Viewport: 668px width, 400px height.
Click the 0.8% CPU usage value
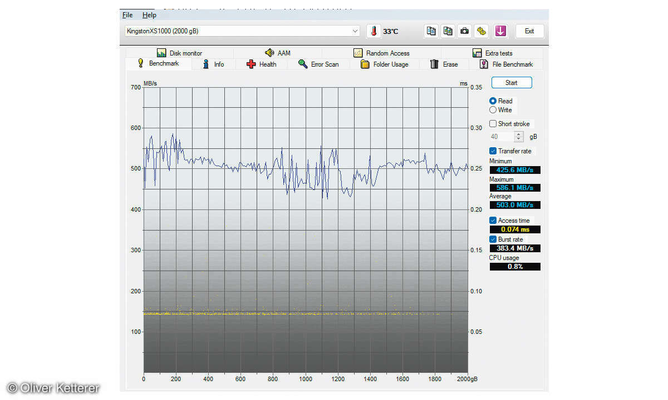pyautogui.click(x=515, y=267)
